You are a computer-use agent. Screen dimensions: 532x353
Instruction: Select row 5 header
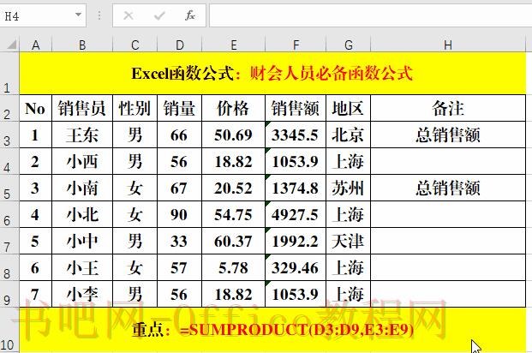(9, 188)
